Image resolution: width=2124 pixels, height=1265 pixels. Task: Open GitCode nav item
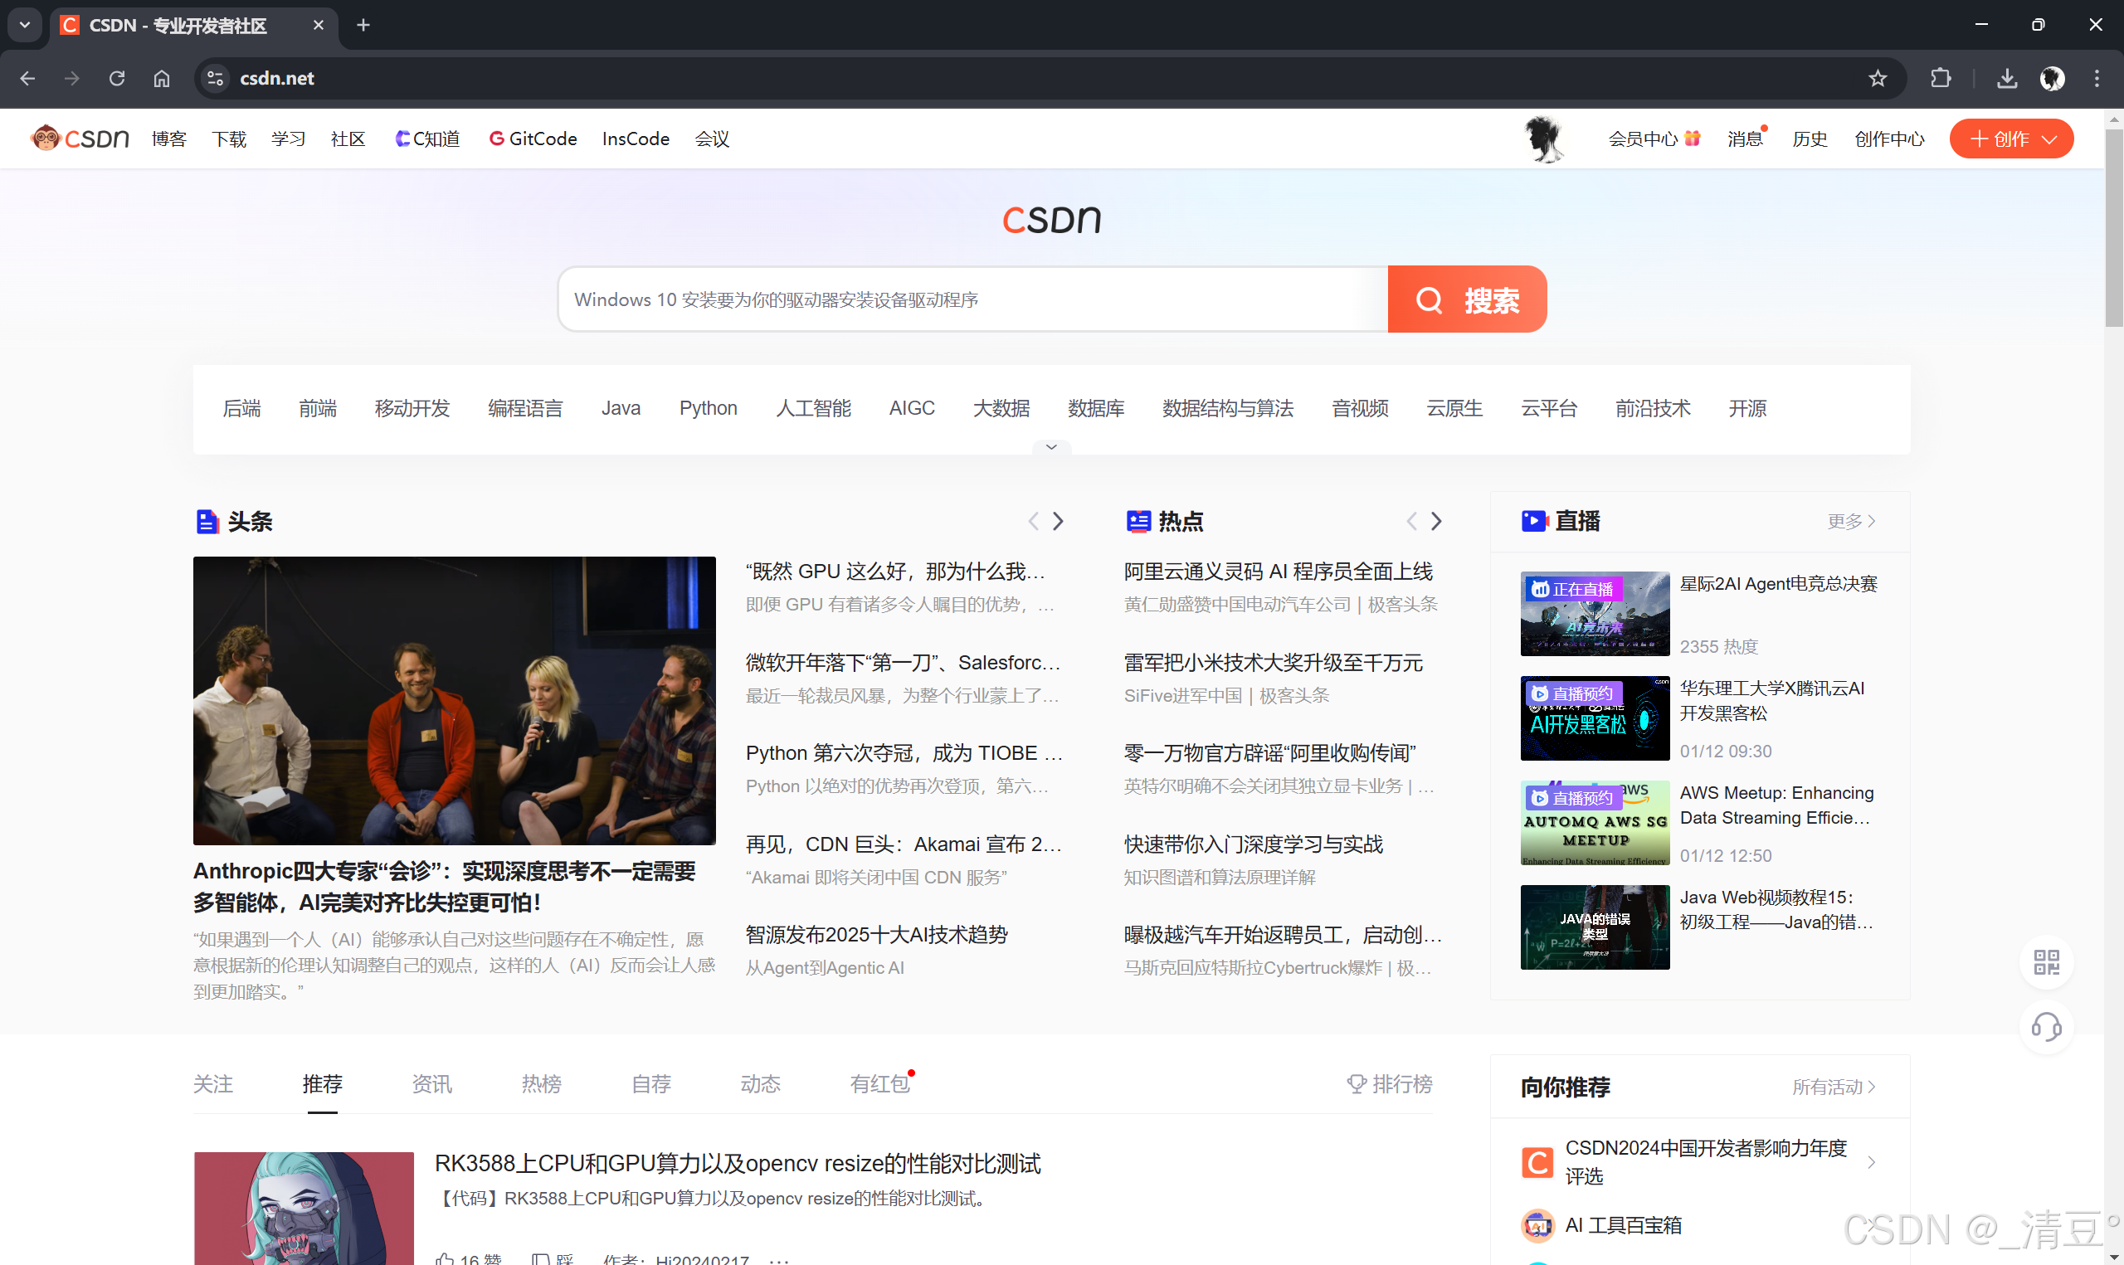(533, 139)
